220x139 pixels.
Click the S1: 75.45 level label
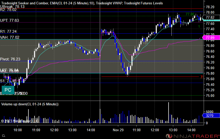click(x=8, y=81)
